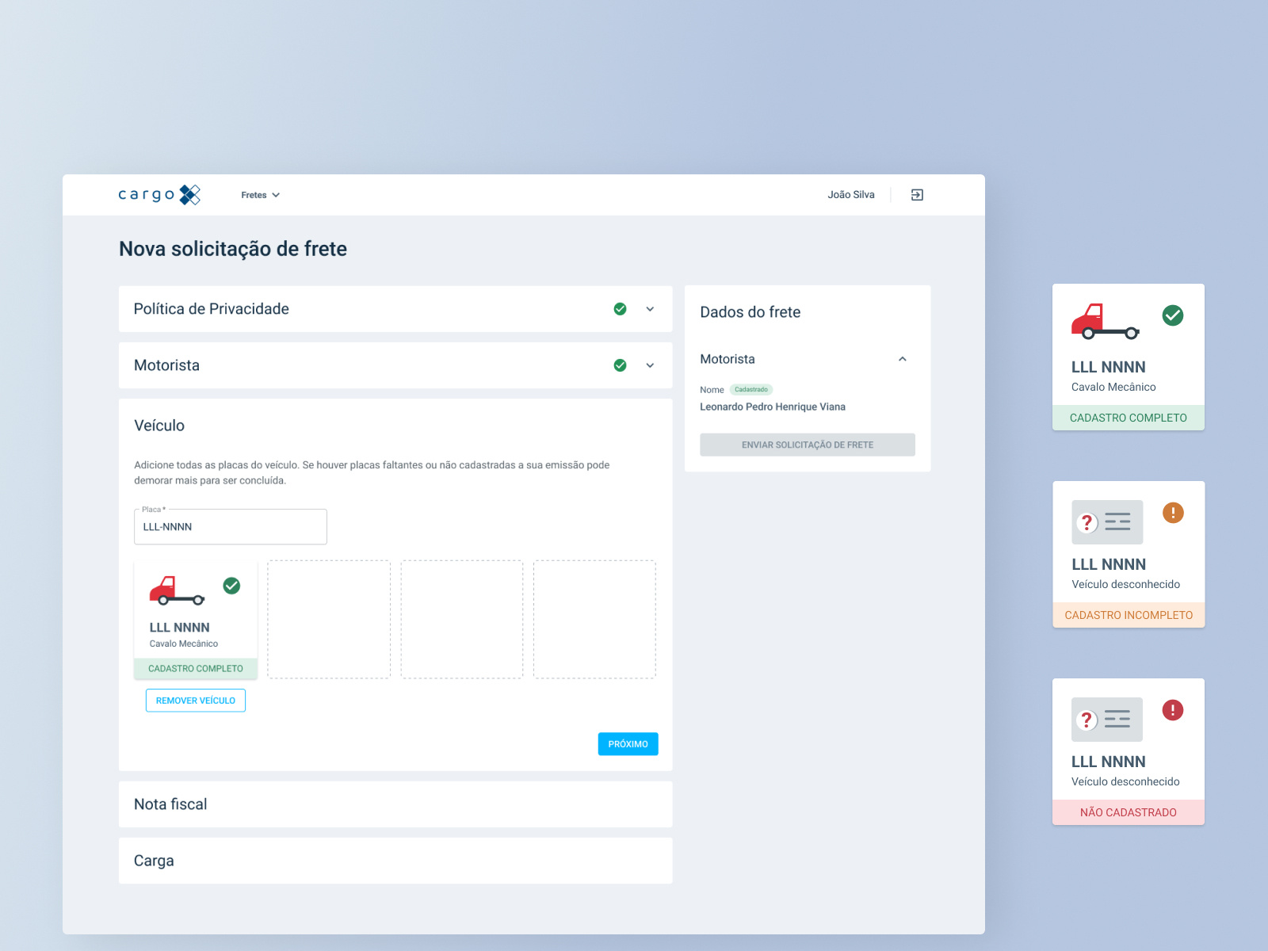Viewport: 1268px width, 951px height.
Task: Click the Placa input field
Action: click(x=230, y=526)
